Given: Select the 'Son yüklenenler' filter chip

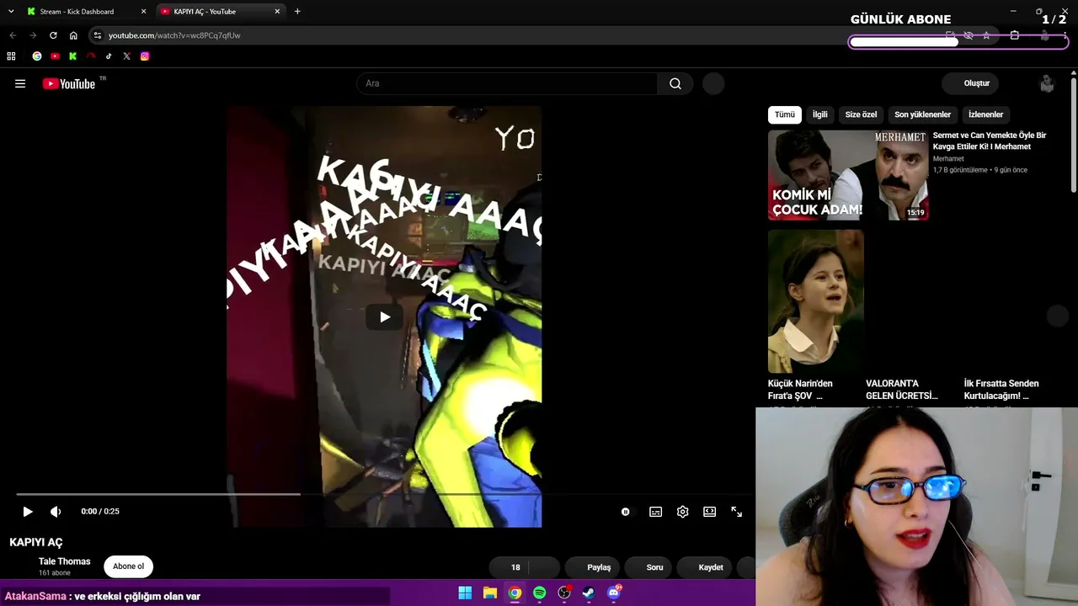Looking at the screenshot, I should [x=922, y=114].
